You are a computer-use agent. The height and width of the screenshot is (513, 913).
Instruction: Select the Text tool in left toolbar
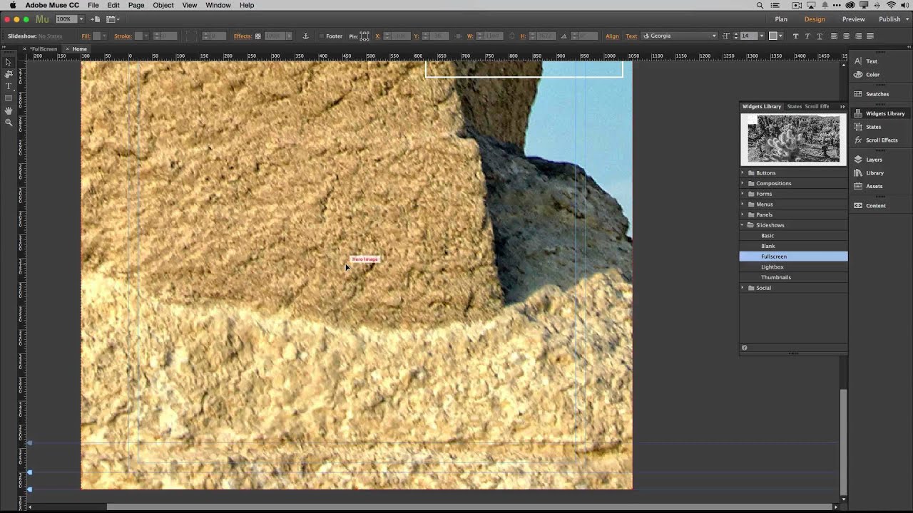[x=9, y=86]
